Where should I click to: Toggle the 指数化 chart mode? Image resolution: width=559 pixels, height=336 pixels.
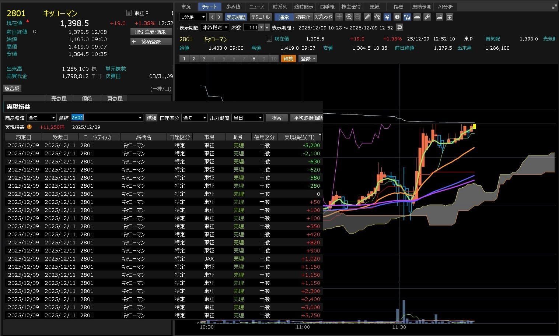303,17
